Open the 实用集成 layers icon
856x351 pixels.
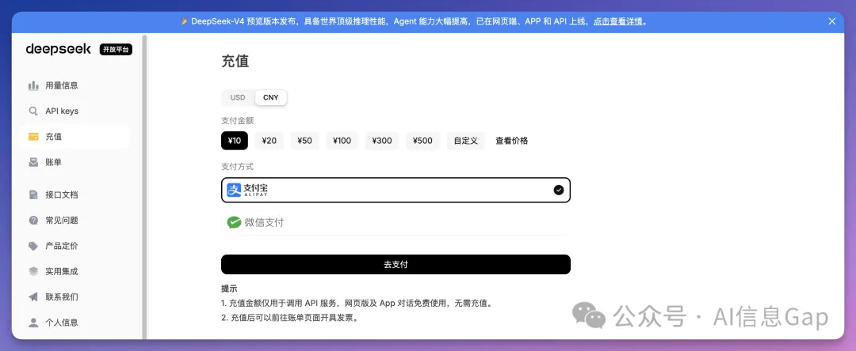pyautogui.click(x=33, y=271)
